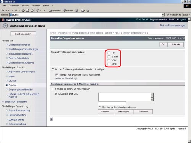The height and width of the screenshot is (143, 191).
Task: Enable the Fax checkbox
Action: point(109,53)
